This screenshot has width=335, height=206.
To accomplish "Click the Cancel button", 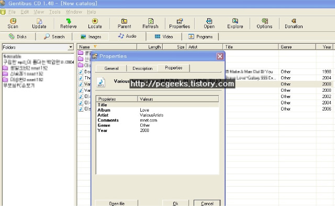I will pos(207,203).
